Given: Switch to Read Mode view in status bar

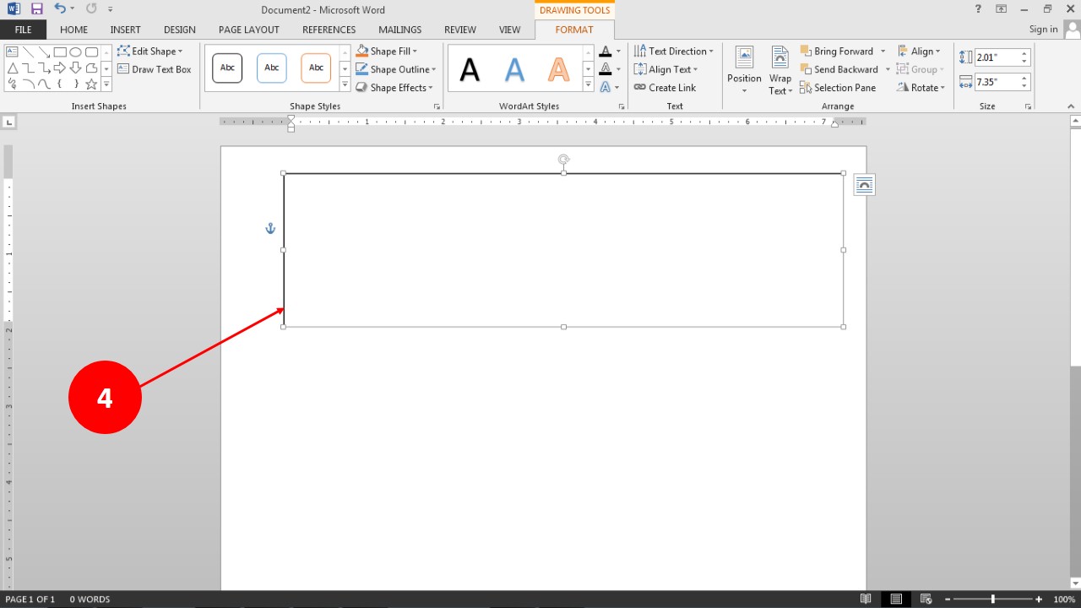Looking at the screenshot, I should (866, 599).
